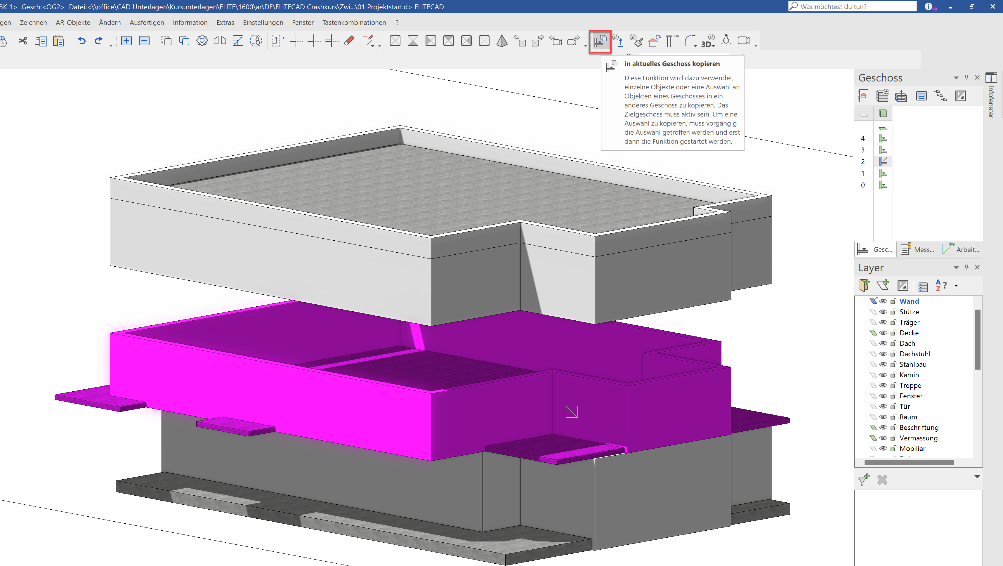The width and height of the screenshot is (1003, 566).
Task: Toggle the lock of Raum layer
Action: pyautogui.click(x=893, y=416)
